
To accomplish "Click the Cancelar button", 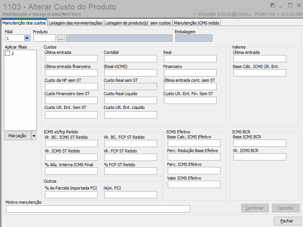I will (x=285, y=208).
